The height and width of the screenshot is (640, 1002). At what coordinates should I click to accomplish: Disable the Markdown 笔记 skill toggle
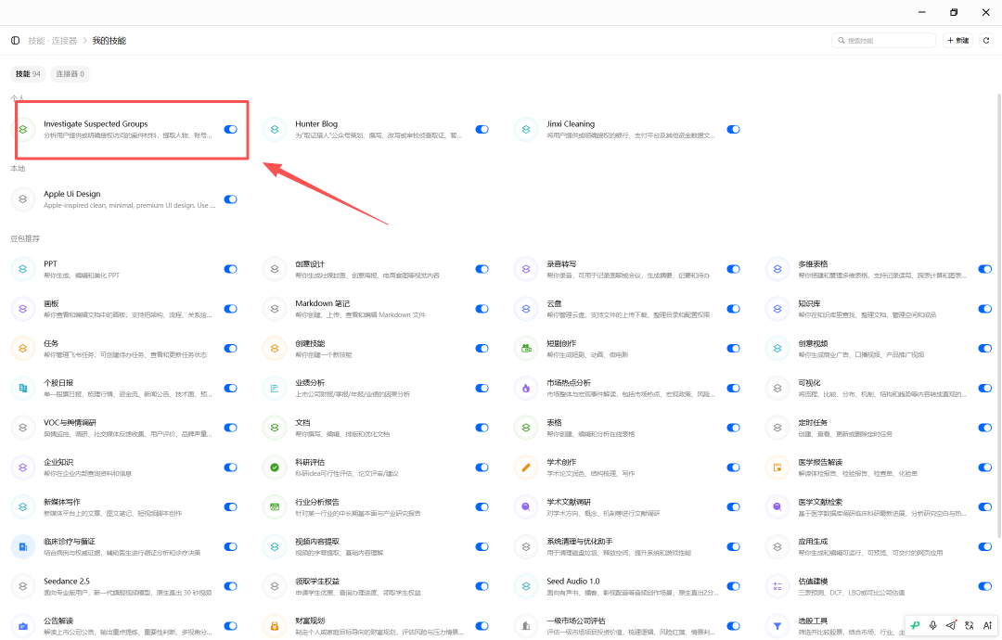pos(482,309)
